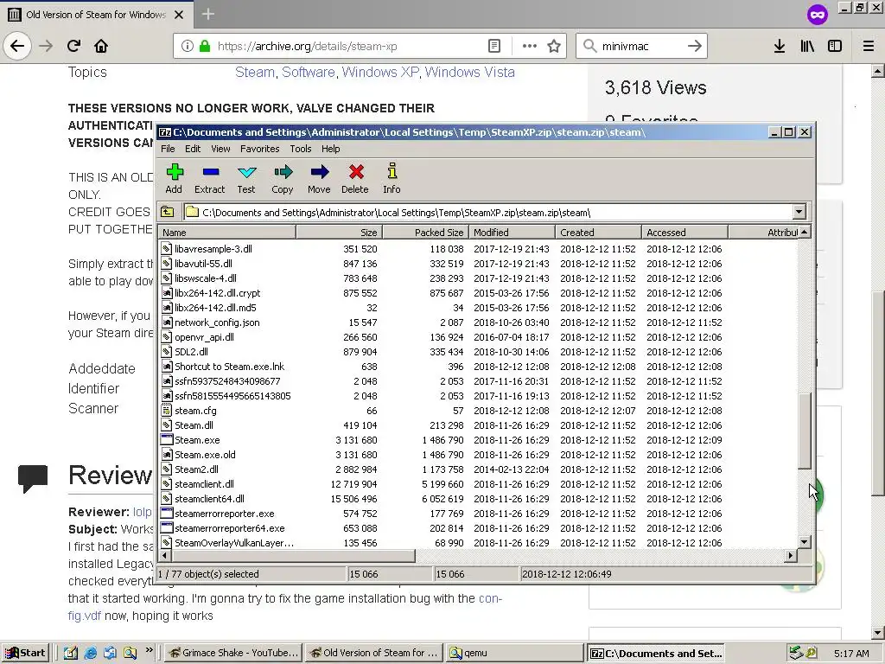Screen dimensions: 885x664
Task: Click the Add button in 7-Zip toolbar
Action: click(174, 178)
